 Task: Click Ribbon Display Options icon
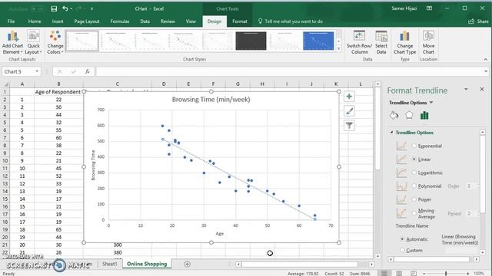tap(429, 8)
